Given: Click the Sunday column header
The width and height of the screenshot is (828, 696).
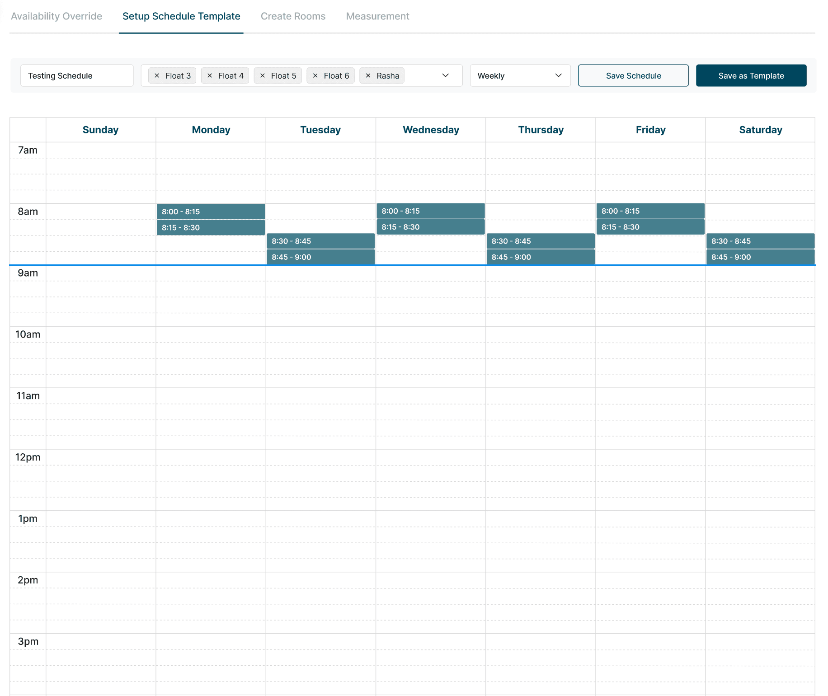Looking at the screenshot, I should coord(100,130).
